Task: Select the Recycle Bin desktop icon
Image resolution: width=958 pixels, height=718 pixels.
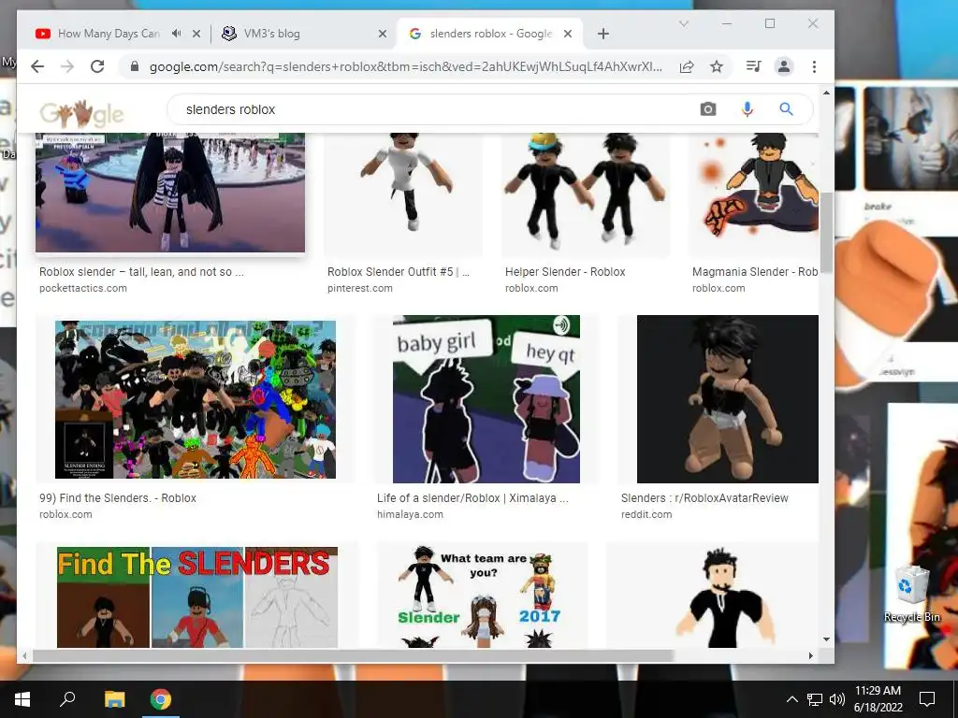Action: pos(911,594)
